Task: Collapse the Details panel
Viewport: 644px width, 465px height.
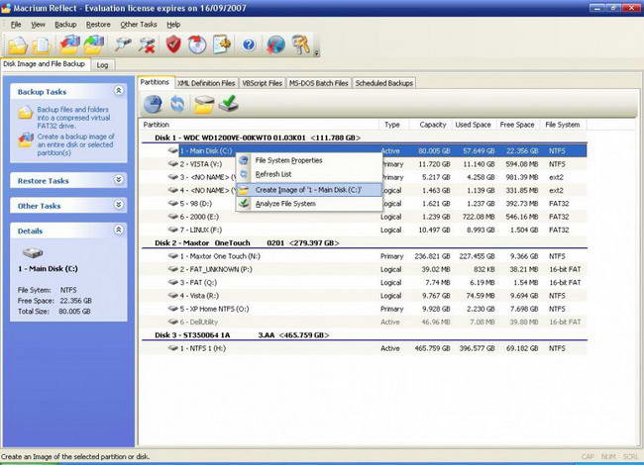Action: coord(119,230)
